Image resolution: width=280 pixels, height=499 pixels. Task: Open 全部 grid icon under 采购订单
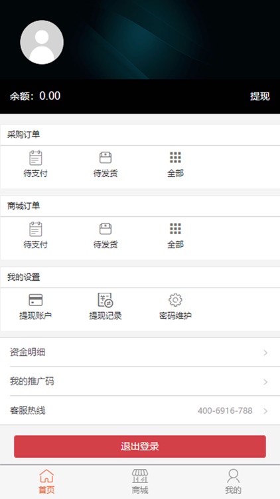pos(175,157)
